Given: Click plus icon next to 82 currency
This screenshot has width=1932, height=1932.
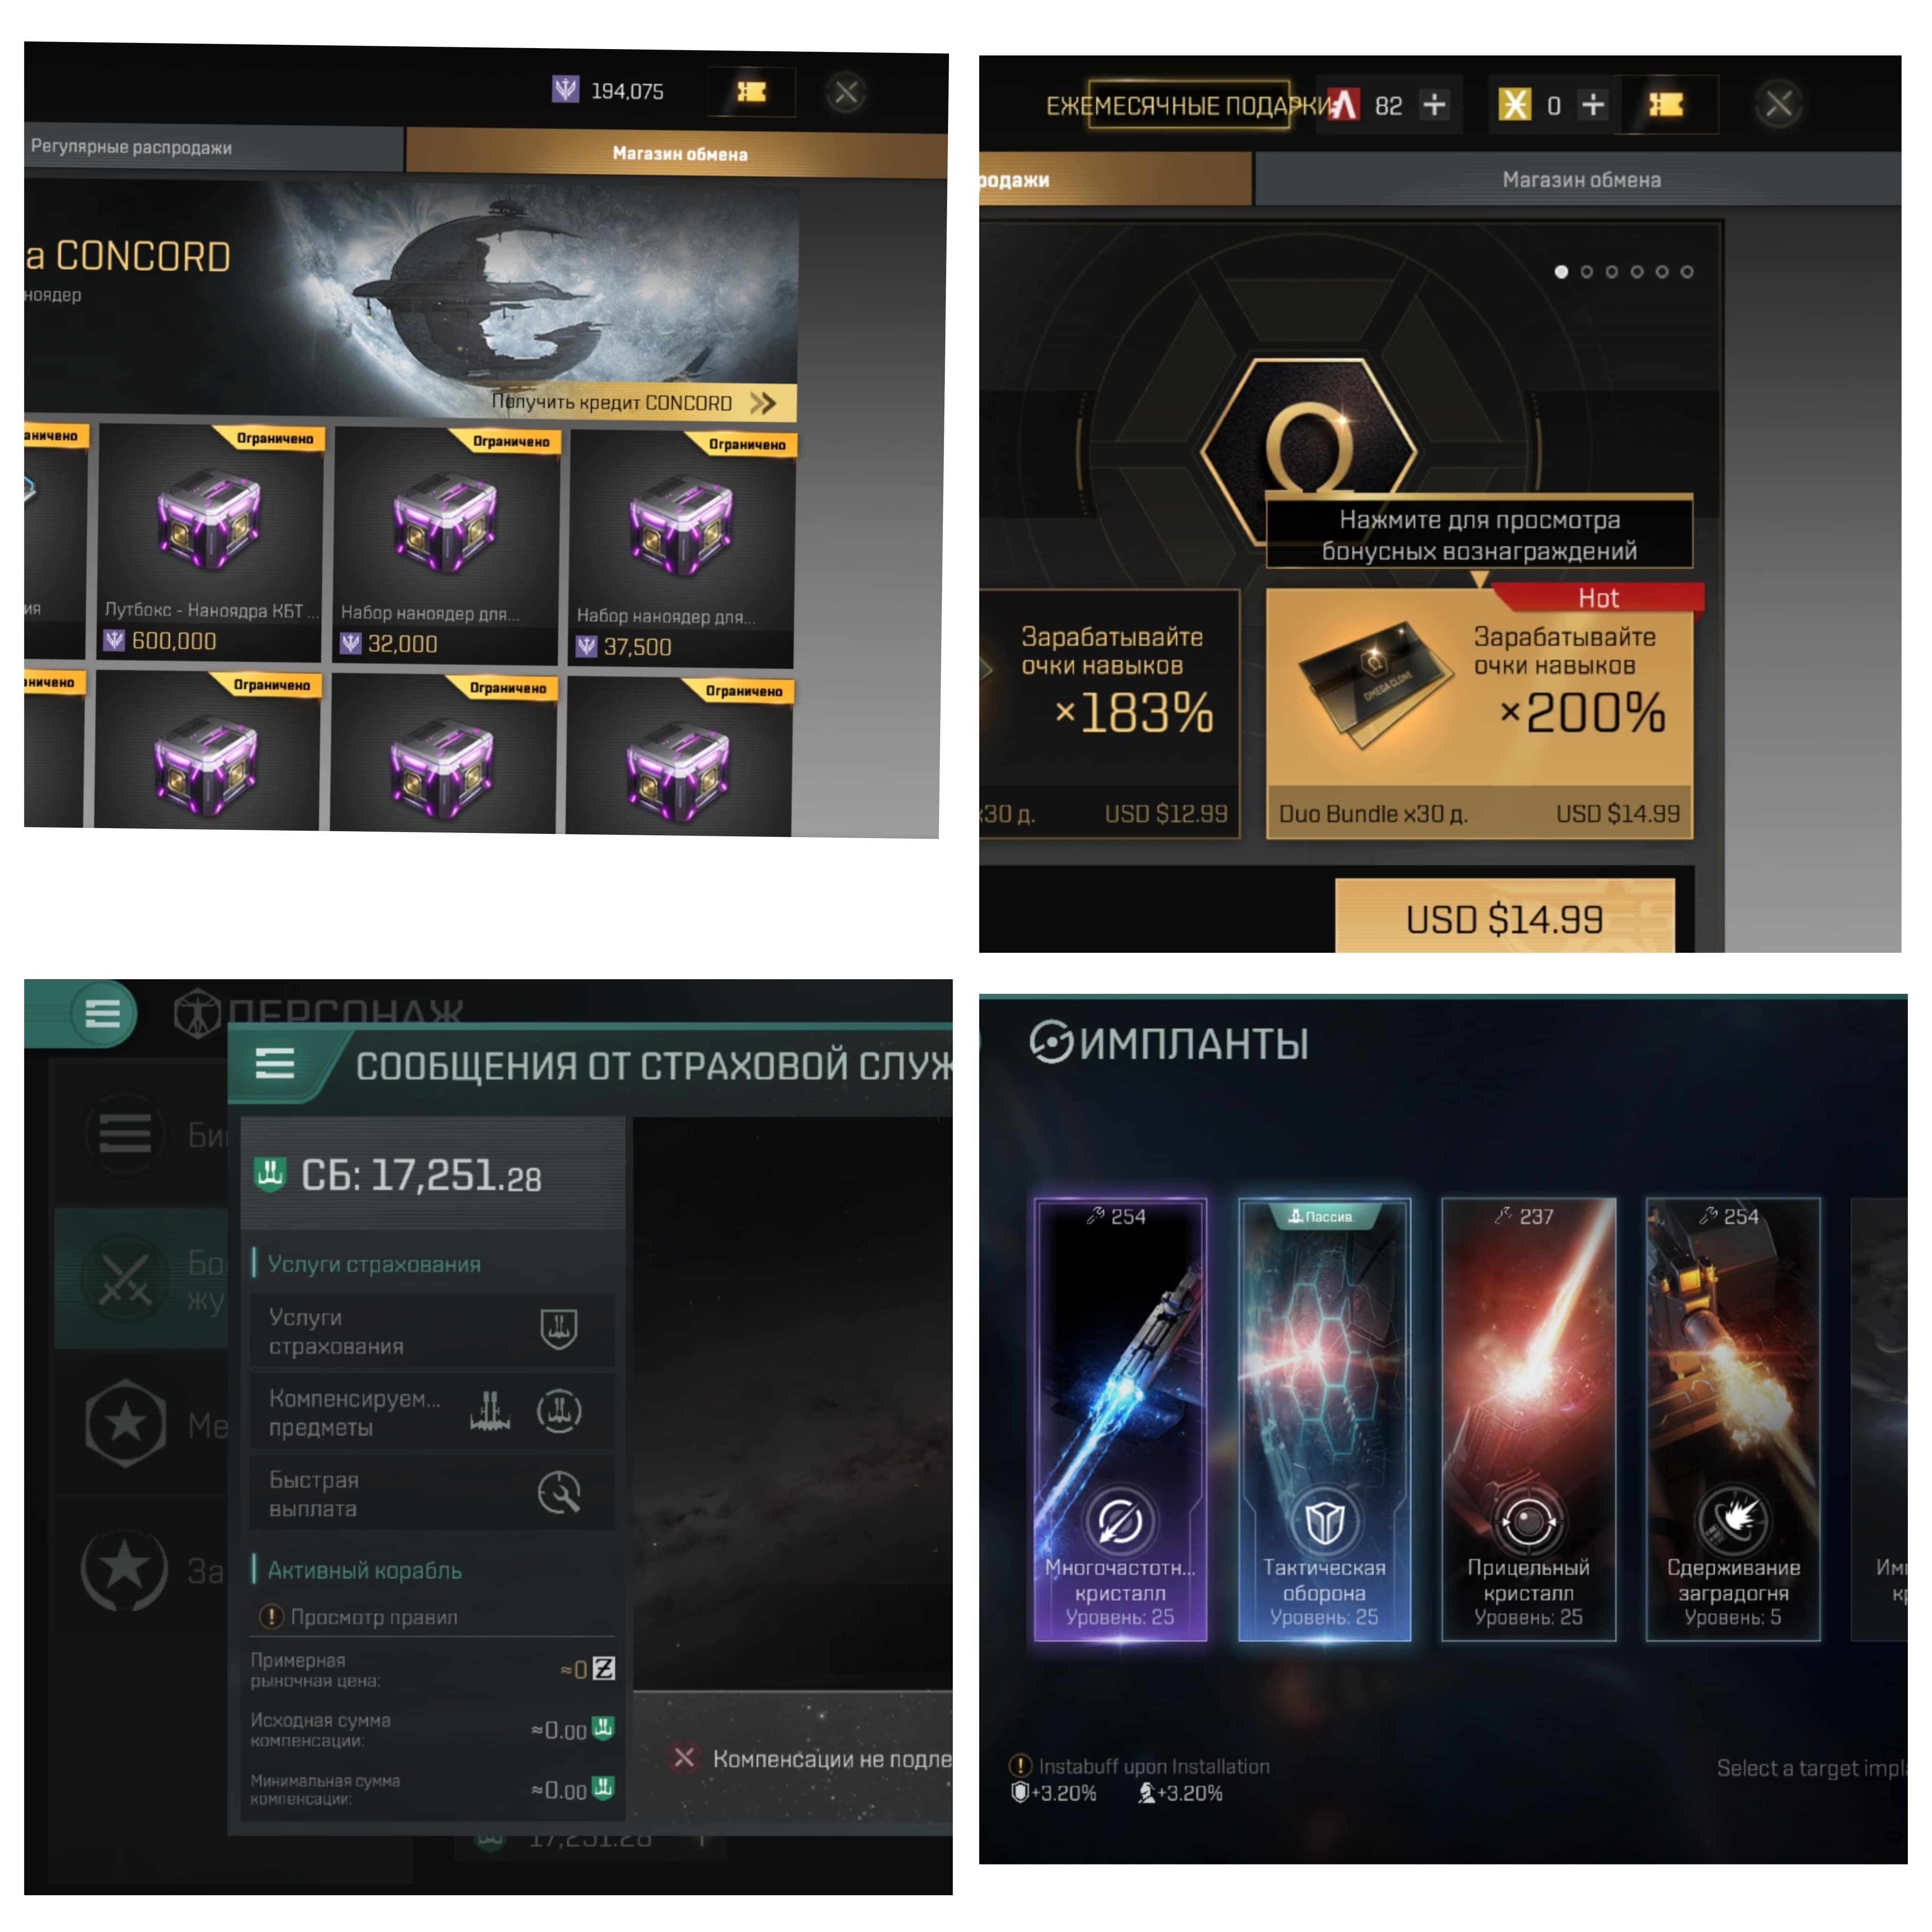Looking at the screenshot, I should pos(1434,104).
